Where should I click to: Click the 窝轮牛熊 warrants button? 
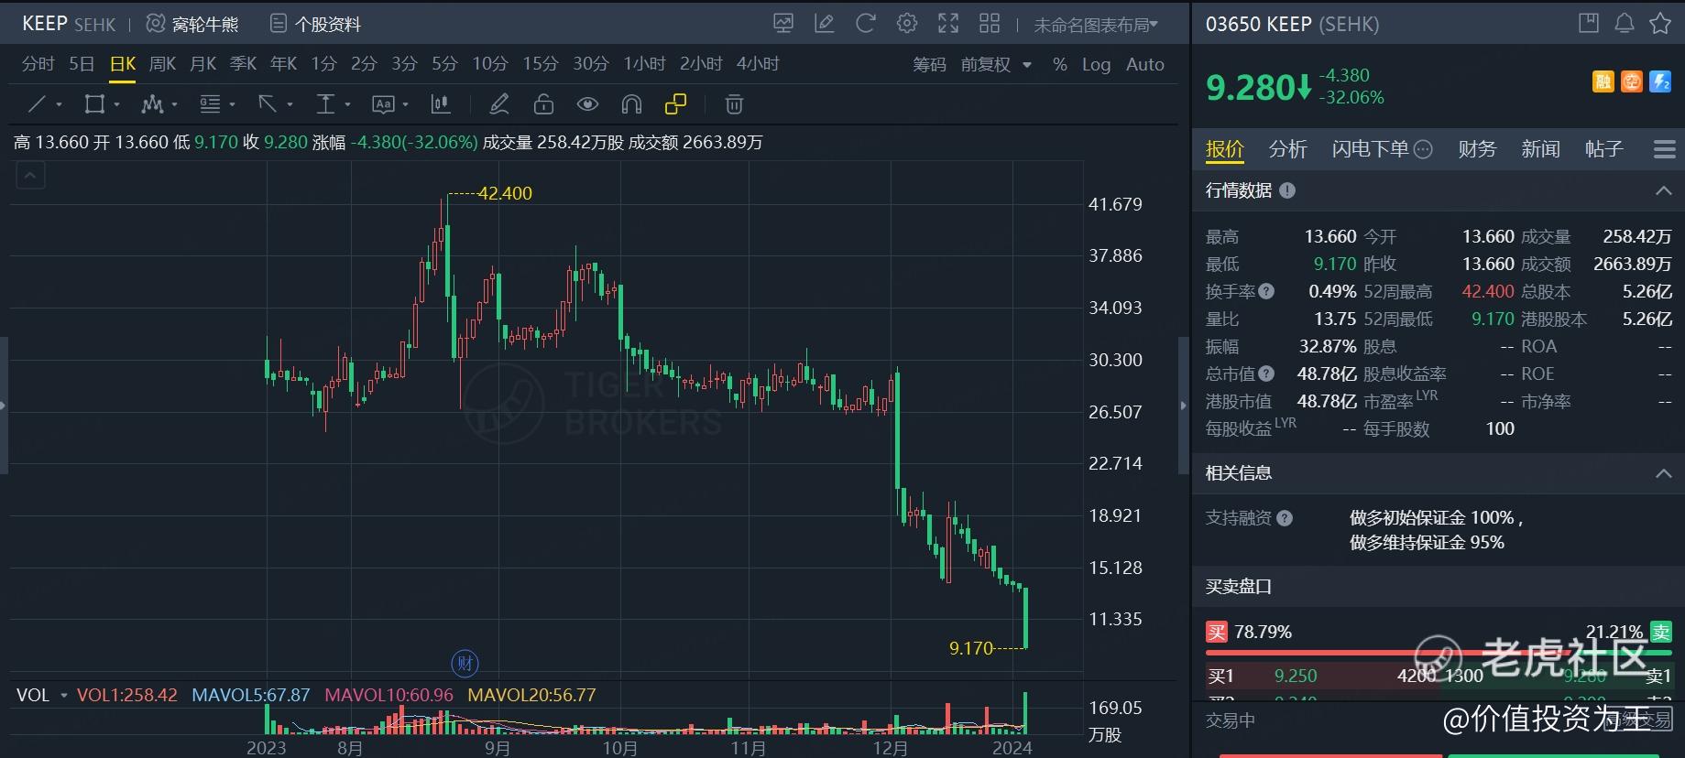[192, 25]
